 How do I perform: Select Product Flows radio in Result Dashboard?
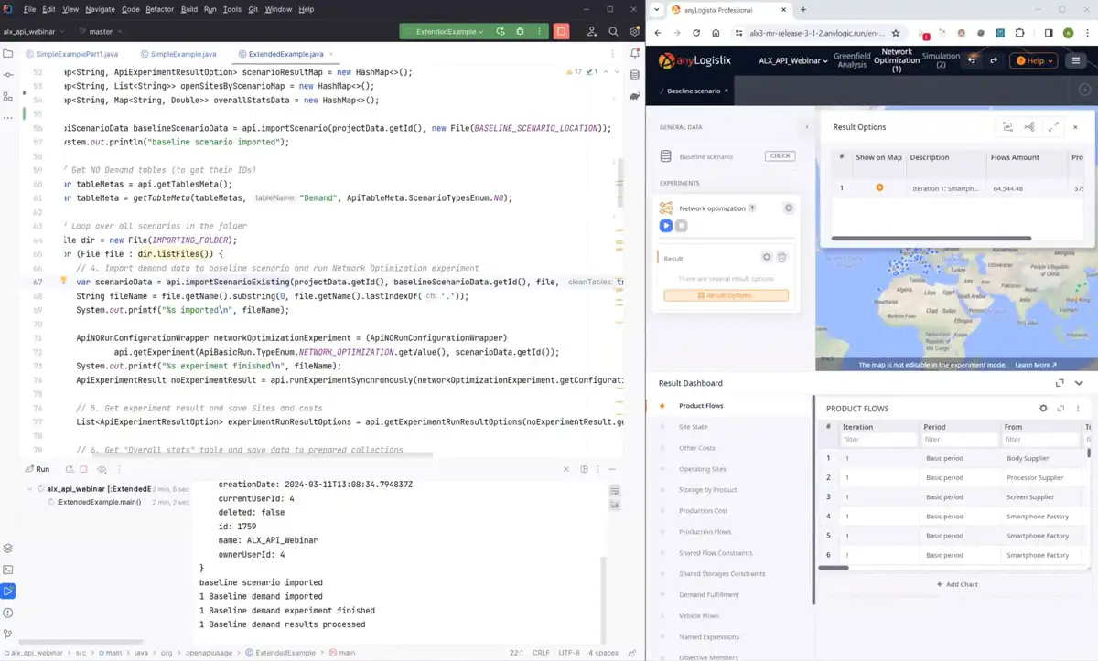click(x=662, y=406)
